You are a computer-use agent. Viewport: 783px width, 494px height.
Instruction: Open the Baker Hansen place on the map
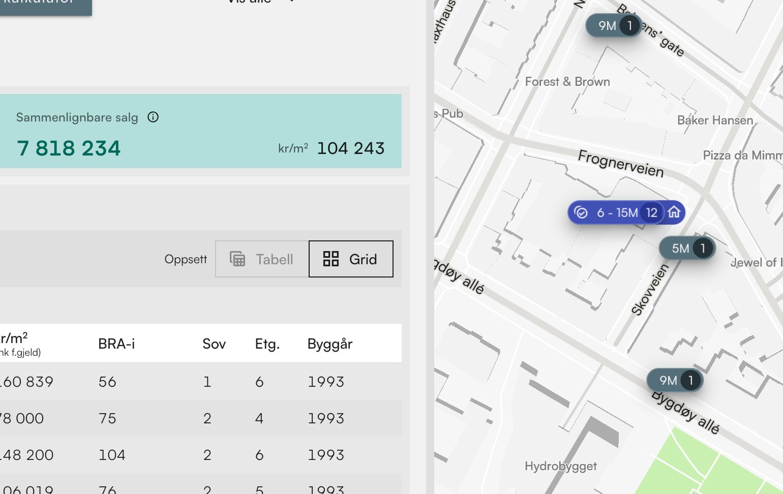click(x=714, y=120)
